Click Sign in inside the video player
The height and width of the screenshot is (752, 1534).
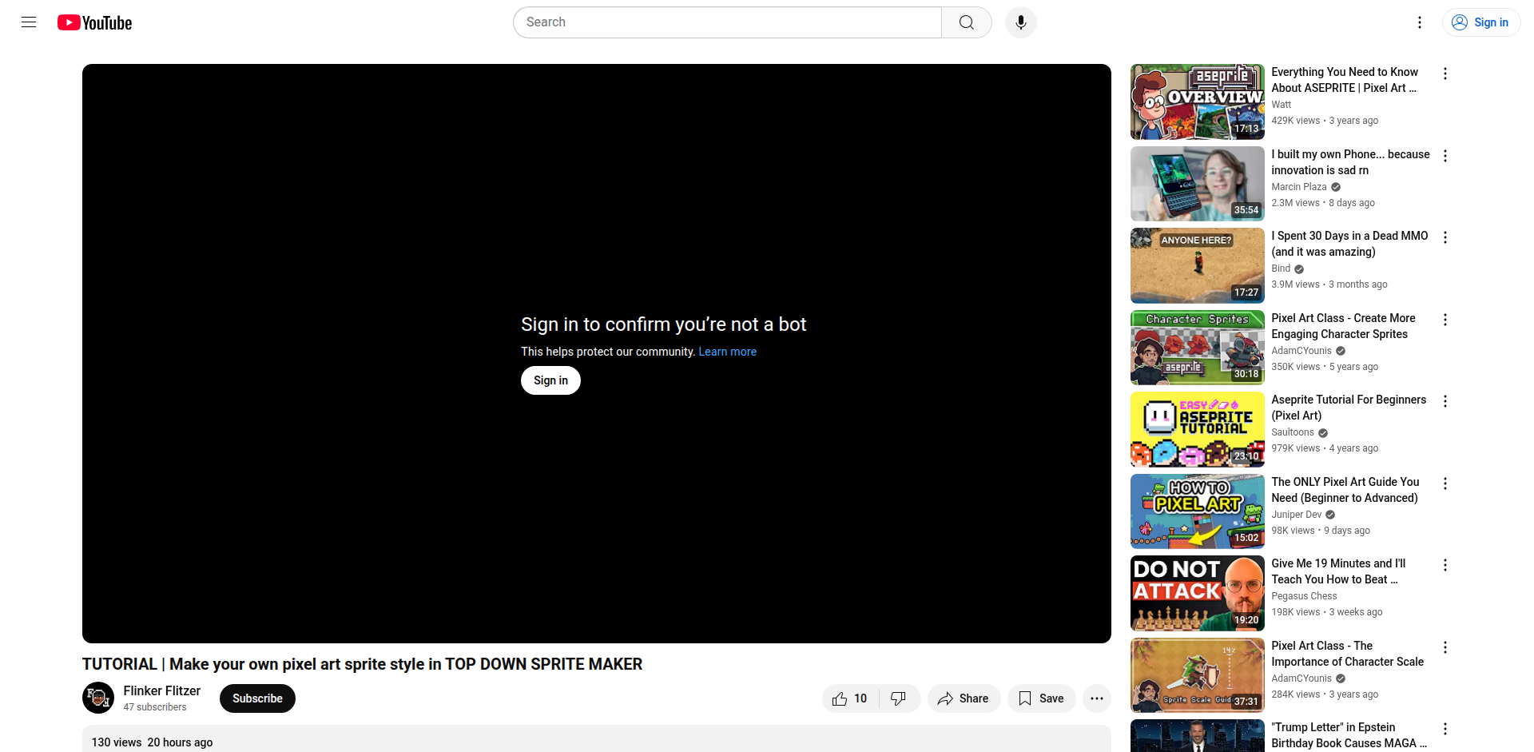point(550,380)
